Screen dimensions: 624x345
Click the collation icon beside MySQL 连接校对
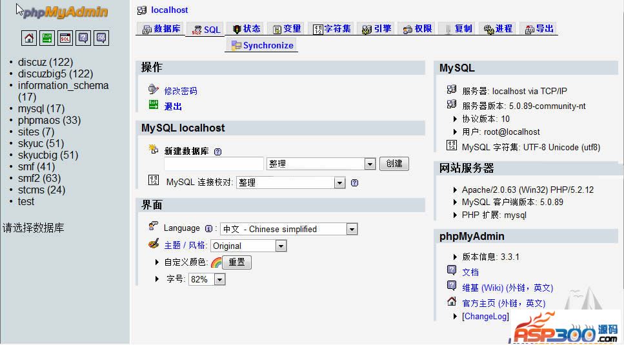coord(154,180)
